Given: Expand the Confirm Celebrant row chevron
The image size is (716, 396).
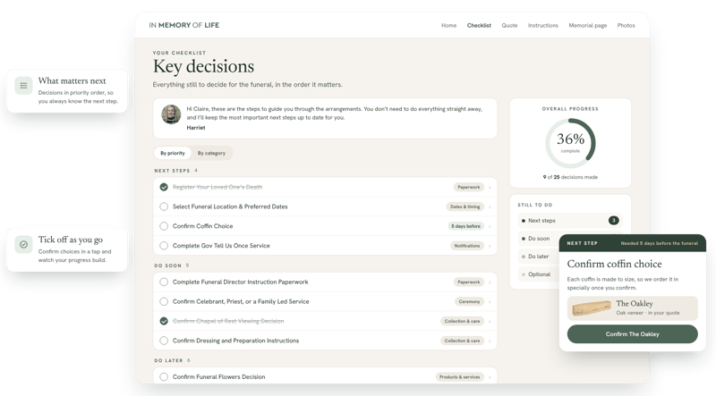Looking at the screenshot, I should point(490,302).
